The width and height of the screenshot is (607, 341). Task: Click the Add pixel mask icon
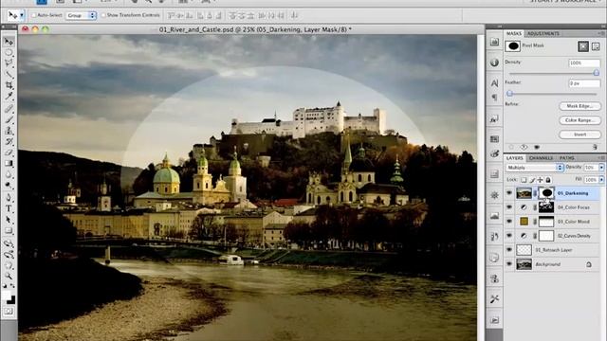(x=583, y=46)
